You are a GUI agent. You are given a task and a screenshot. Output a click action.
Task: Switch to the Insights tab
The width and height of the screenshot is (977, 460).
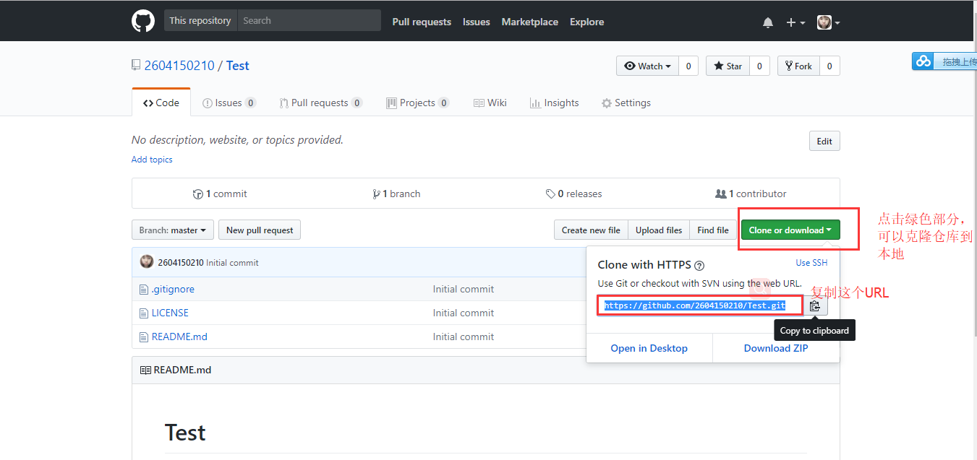point(555,103)
